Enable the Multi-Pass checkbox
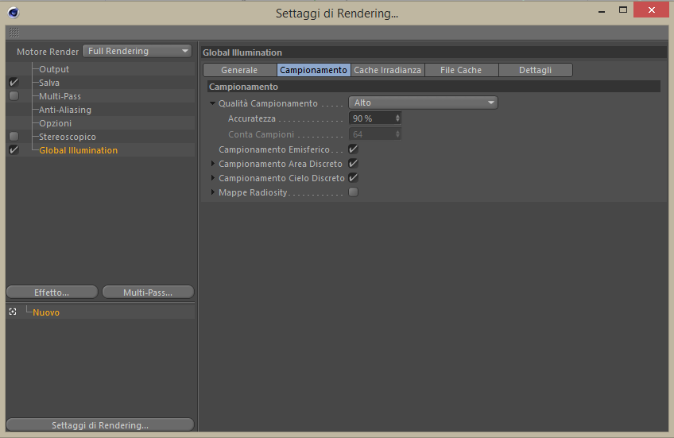This screenshot has height=438, width=674. click(14, 96)
